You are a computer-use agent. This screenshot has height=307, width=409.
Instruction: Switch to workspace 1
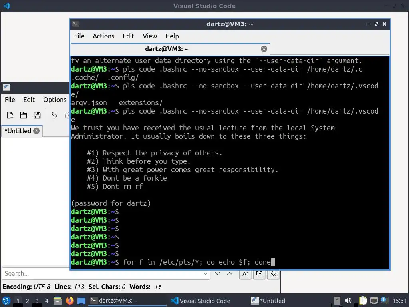coord(18,301)
